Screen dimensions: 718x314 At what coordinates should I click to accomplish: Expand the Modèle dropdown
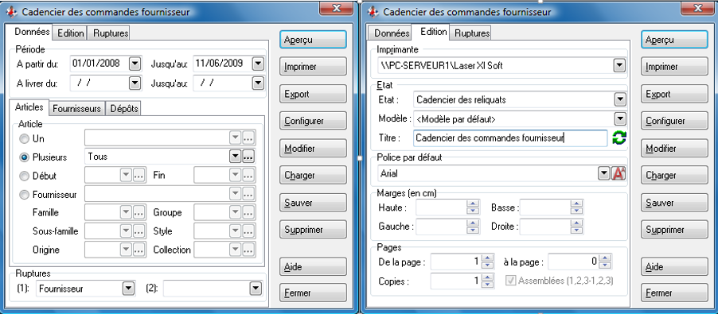click(x=619, y=119)
